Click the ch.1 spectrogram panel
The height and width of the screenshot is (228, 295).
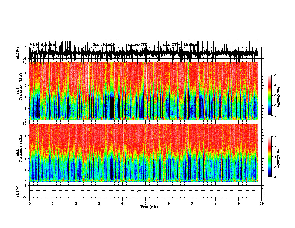pyautogui.click(x=144, y=91)
